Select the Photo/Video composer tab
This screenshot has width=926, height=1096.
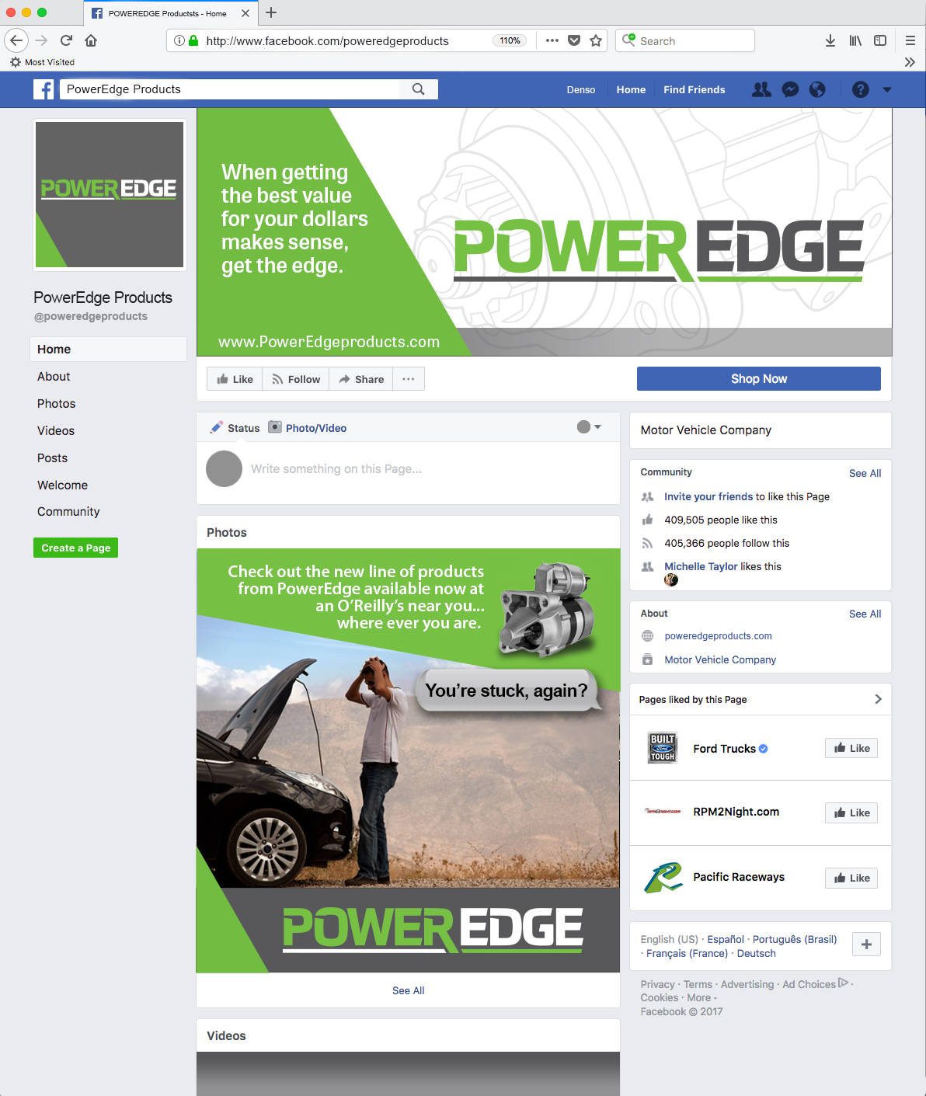click(x=308, y=427)
